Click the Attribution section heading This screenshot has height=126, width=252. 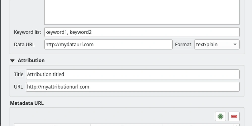(31, 60)
